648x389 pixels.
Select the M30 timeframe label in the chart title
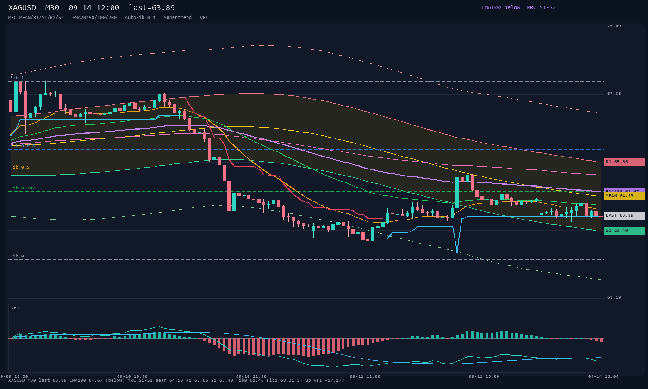(52, 8)
